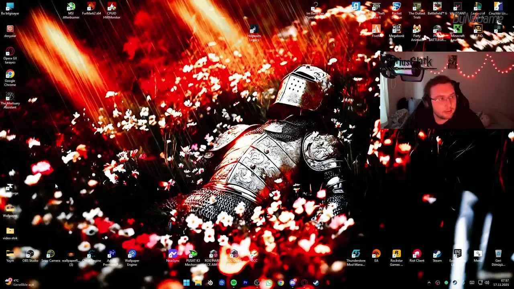Select the GCC desktop icon

(x=254, y=256)
